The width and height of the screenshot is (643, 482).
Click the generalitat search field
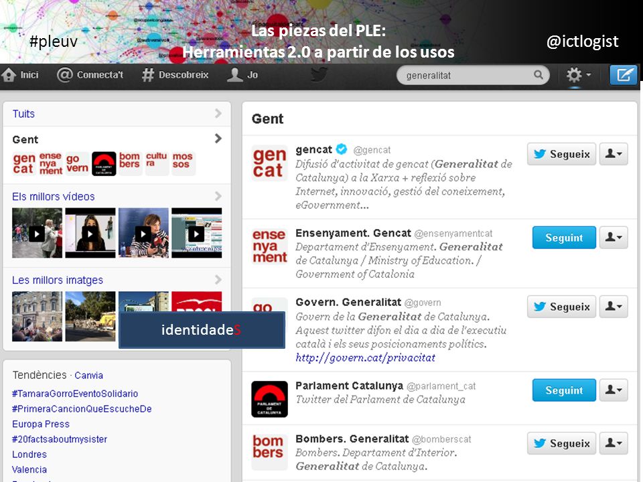click(x=473, y=76)
